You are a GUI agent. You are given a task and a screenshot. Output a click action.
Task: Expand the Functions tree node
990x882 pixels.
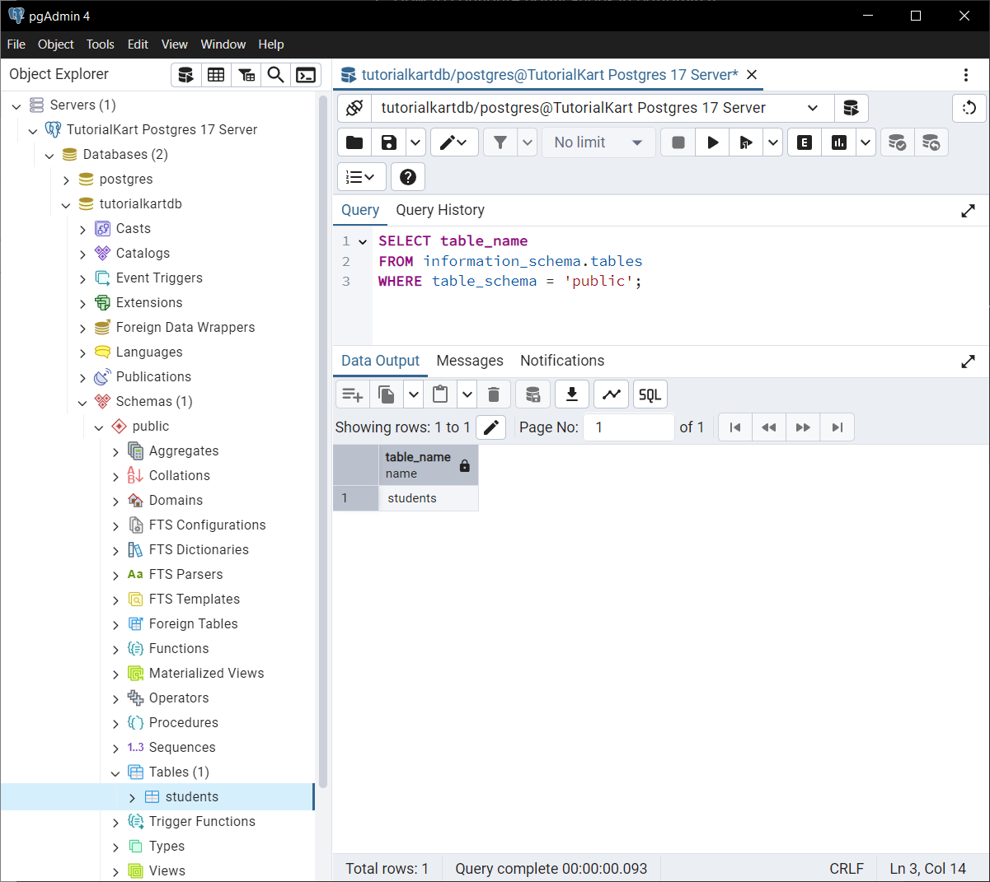click(x=115, y=650)
